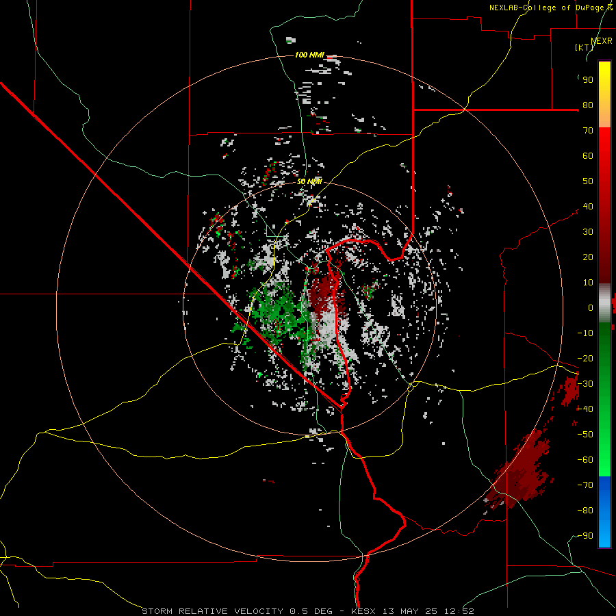
Task: Select the -70 value on velocity scale
Action: (x=585, y=485)
